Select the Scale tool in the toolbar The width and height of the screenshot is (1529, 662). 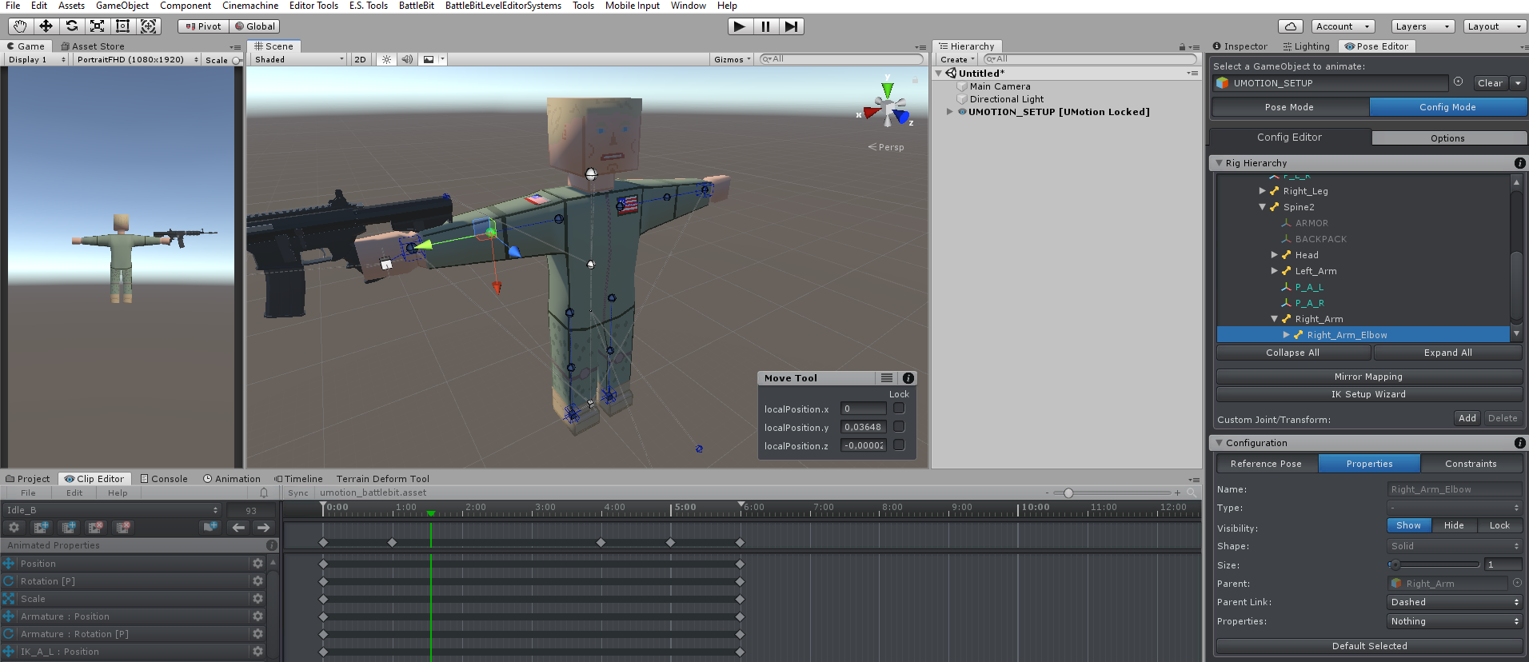pyautogui.click(x=97, y=26)
